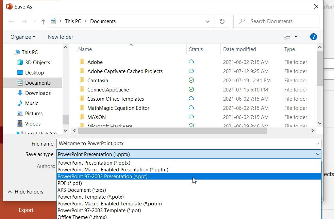Expand the view options arrow
This screenshot has height=219, width=334.
tap(296, 37)
